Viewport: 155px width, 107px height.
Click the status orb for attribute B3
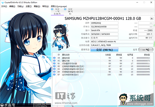(54, 69)
